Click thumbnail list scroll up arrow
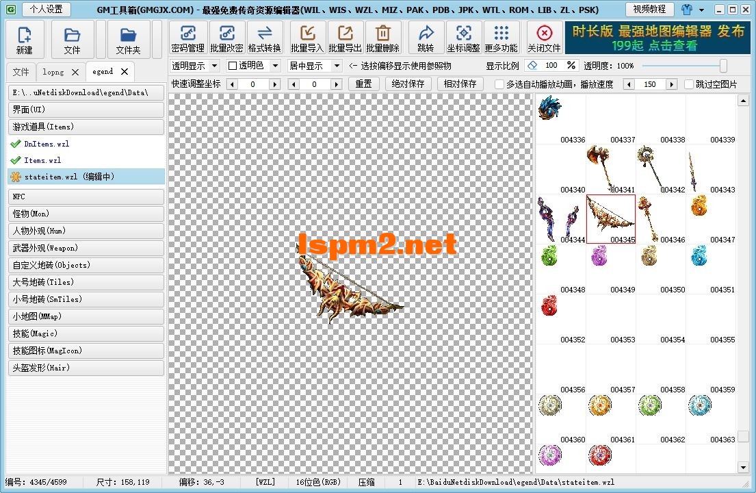This screenshot has width=756, height=493. 743,101
